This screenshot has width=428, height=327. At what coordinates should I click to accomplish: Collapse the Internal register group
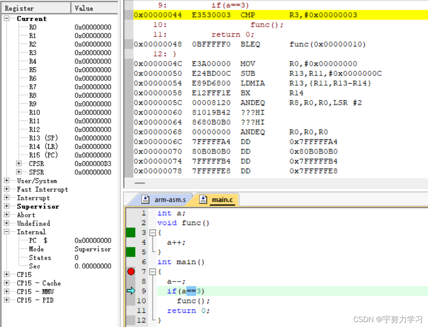click(x=6, y=232)
